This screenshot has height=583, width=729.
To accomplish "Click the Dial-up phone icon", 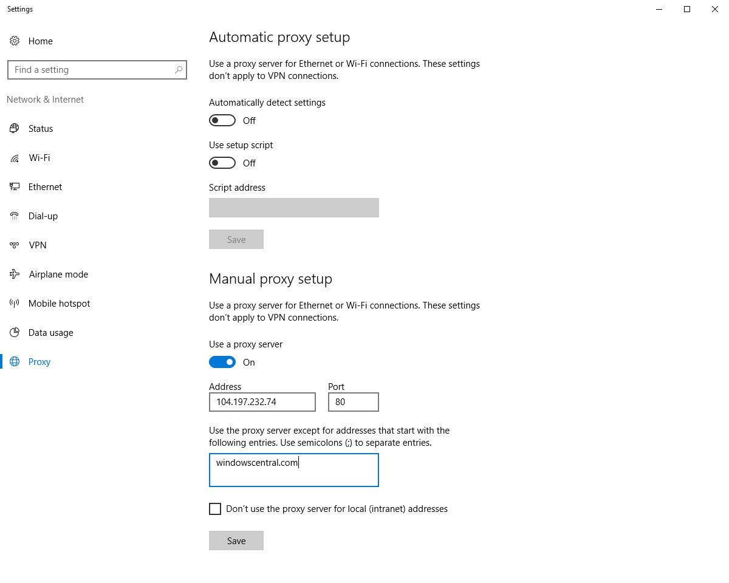I will (15, 216).
